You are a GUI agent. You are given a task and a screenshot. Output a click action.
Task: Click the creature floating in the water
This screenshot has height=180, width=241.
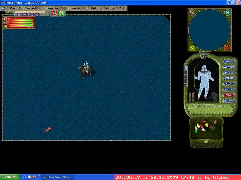48,130
